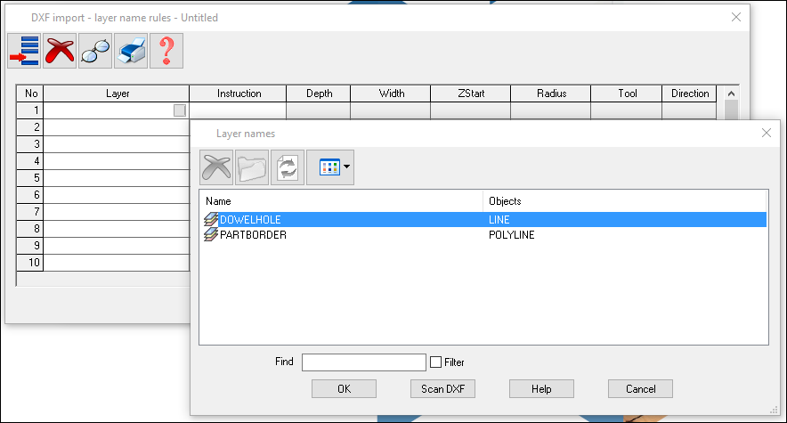
Task: Select row number 7 header
Action: 30,212
